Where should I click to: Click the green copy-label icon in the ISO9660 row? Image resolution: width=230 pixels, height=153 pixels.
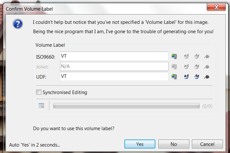coord(174,56)
